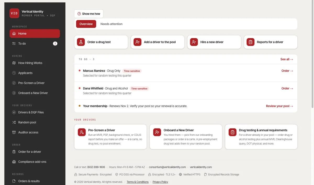This screenshot has width=314, height=185.
Task: Click the Orders & results document icon
Action: (14, 181)
